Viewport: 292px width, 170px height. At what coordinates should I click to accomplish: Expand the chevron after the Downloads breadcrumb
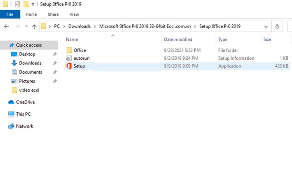click(x=95, y=26)
